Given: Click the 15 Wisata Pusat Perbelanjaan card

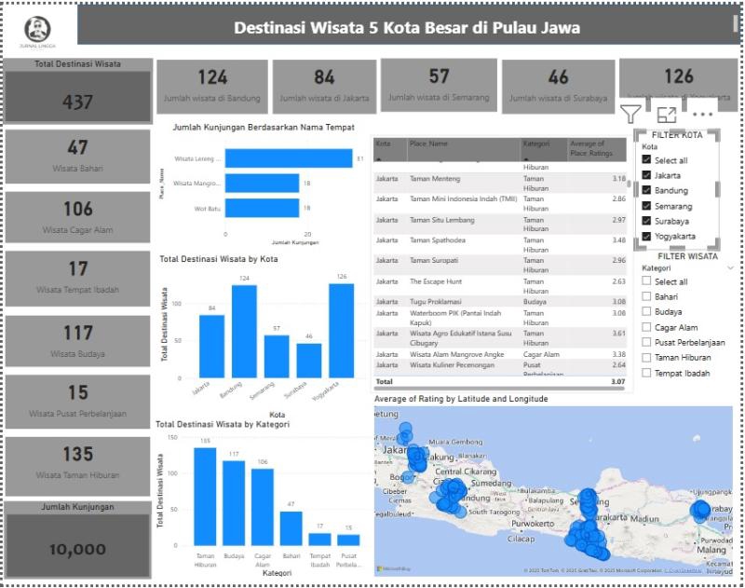Looking at the screenshot, I should pos(78,402).
